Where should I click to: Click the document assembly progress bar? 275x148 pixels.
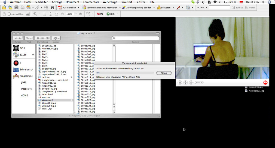125,73
